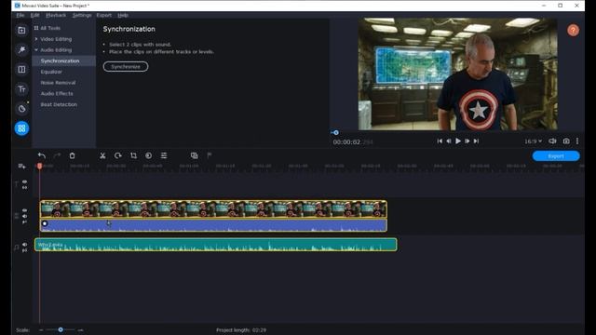Viewport: 596px width, 335px height.
Task: Step forward one frame
Action: (467, 141)
